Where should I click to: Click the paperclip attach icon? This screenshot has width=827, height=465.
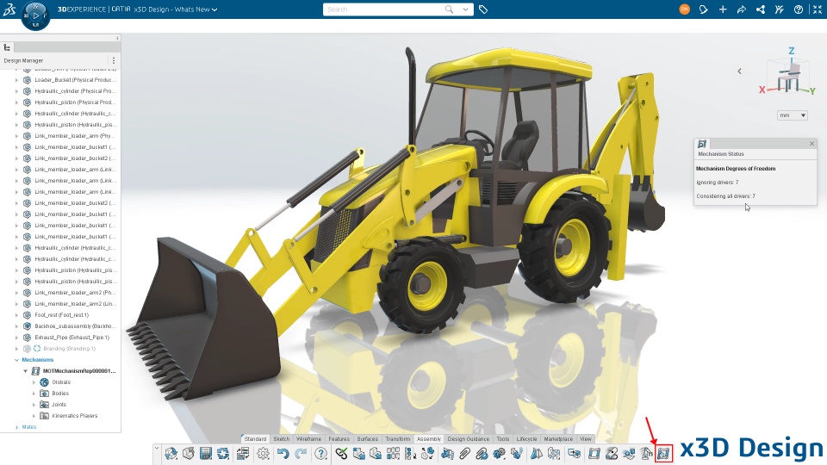tap(464, 454)
